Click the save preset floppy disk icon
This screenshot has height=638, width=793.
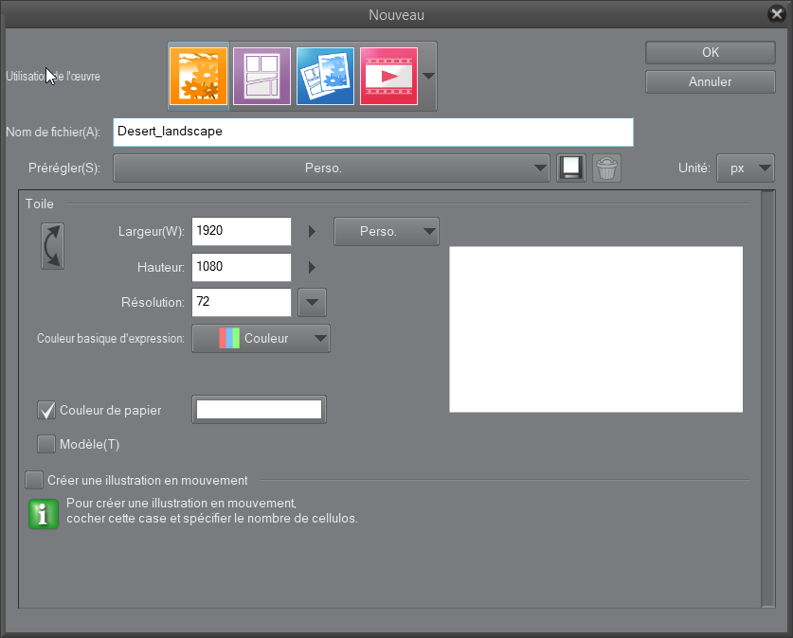pyautogui.click(x=571, y=168)
